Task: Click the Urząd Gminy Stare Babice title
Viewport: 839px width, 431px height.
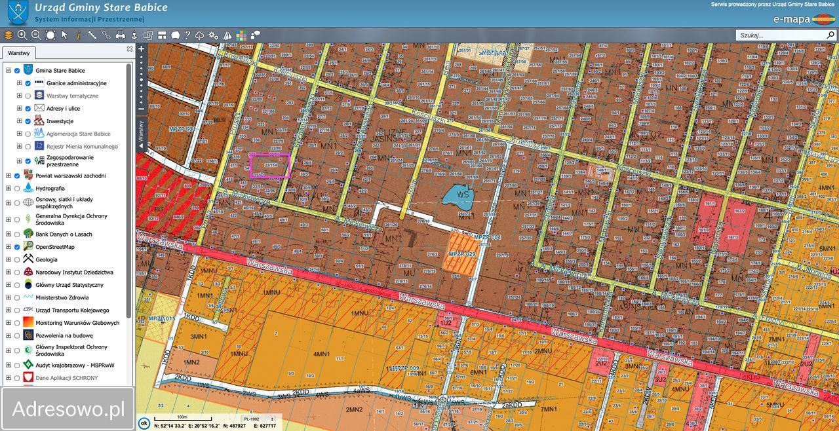Action: 101,8
